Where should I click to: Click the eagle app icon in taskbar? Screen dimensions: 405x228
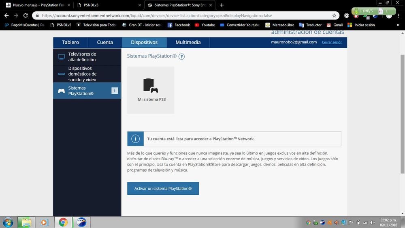81,222
